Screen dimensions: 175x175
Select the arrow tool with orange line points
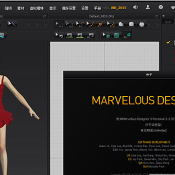pos(111,24)
